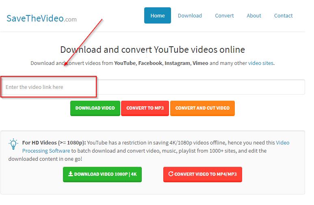The height and width of the screenshot is (205, 314).
Task: Click the 'Download and convert YouTube videos online' heading
Action: coord(153,50)
